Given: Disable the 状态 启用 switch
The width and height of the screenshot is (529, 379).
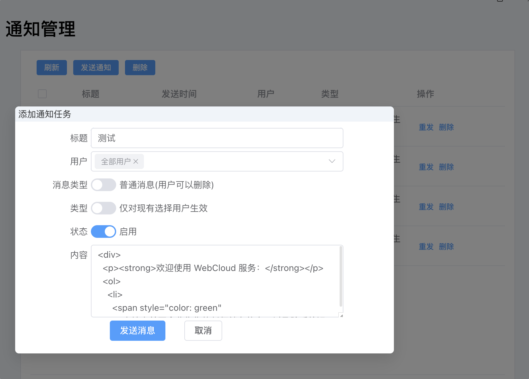Looking at the screenshot, I should coord(104,232).
